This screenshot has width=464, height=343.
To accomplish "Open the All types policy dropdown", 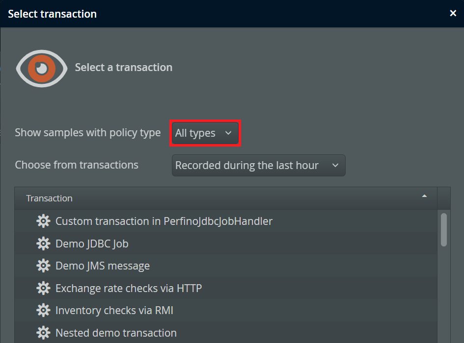I will point(205,133).
